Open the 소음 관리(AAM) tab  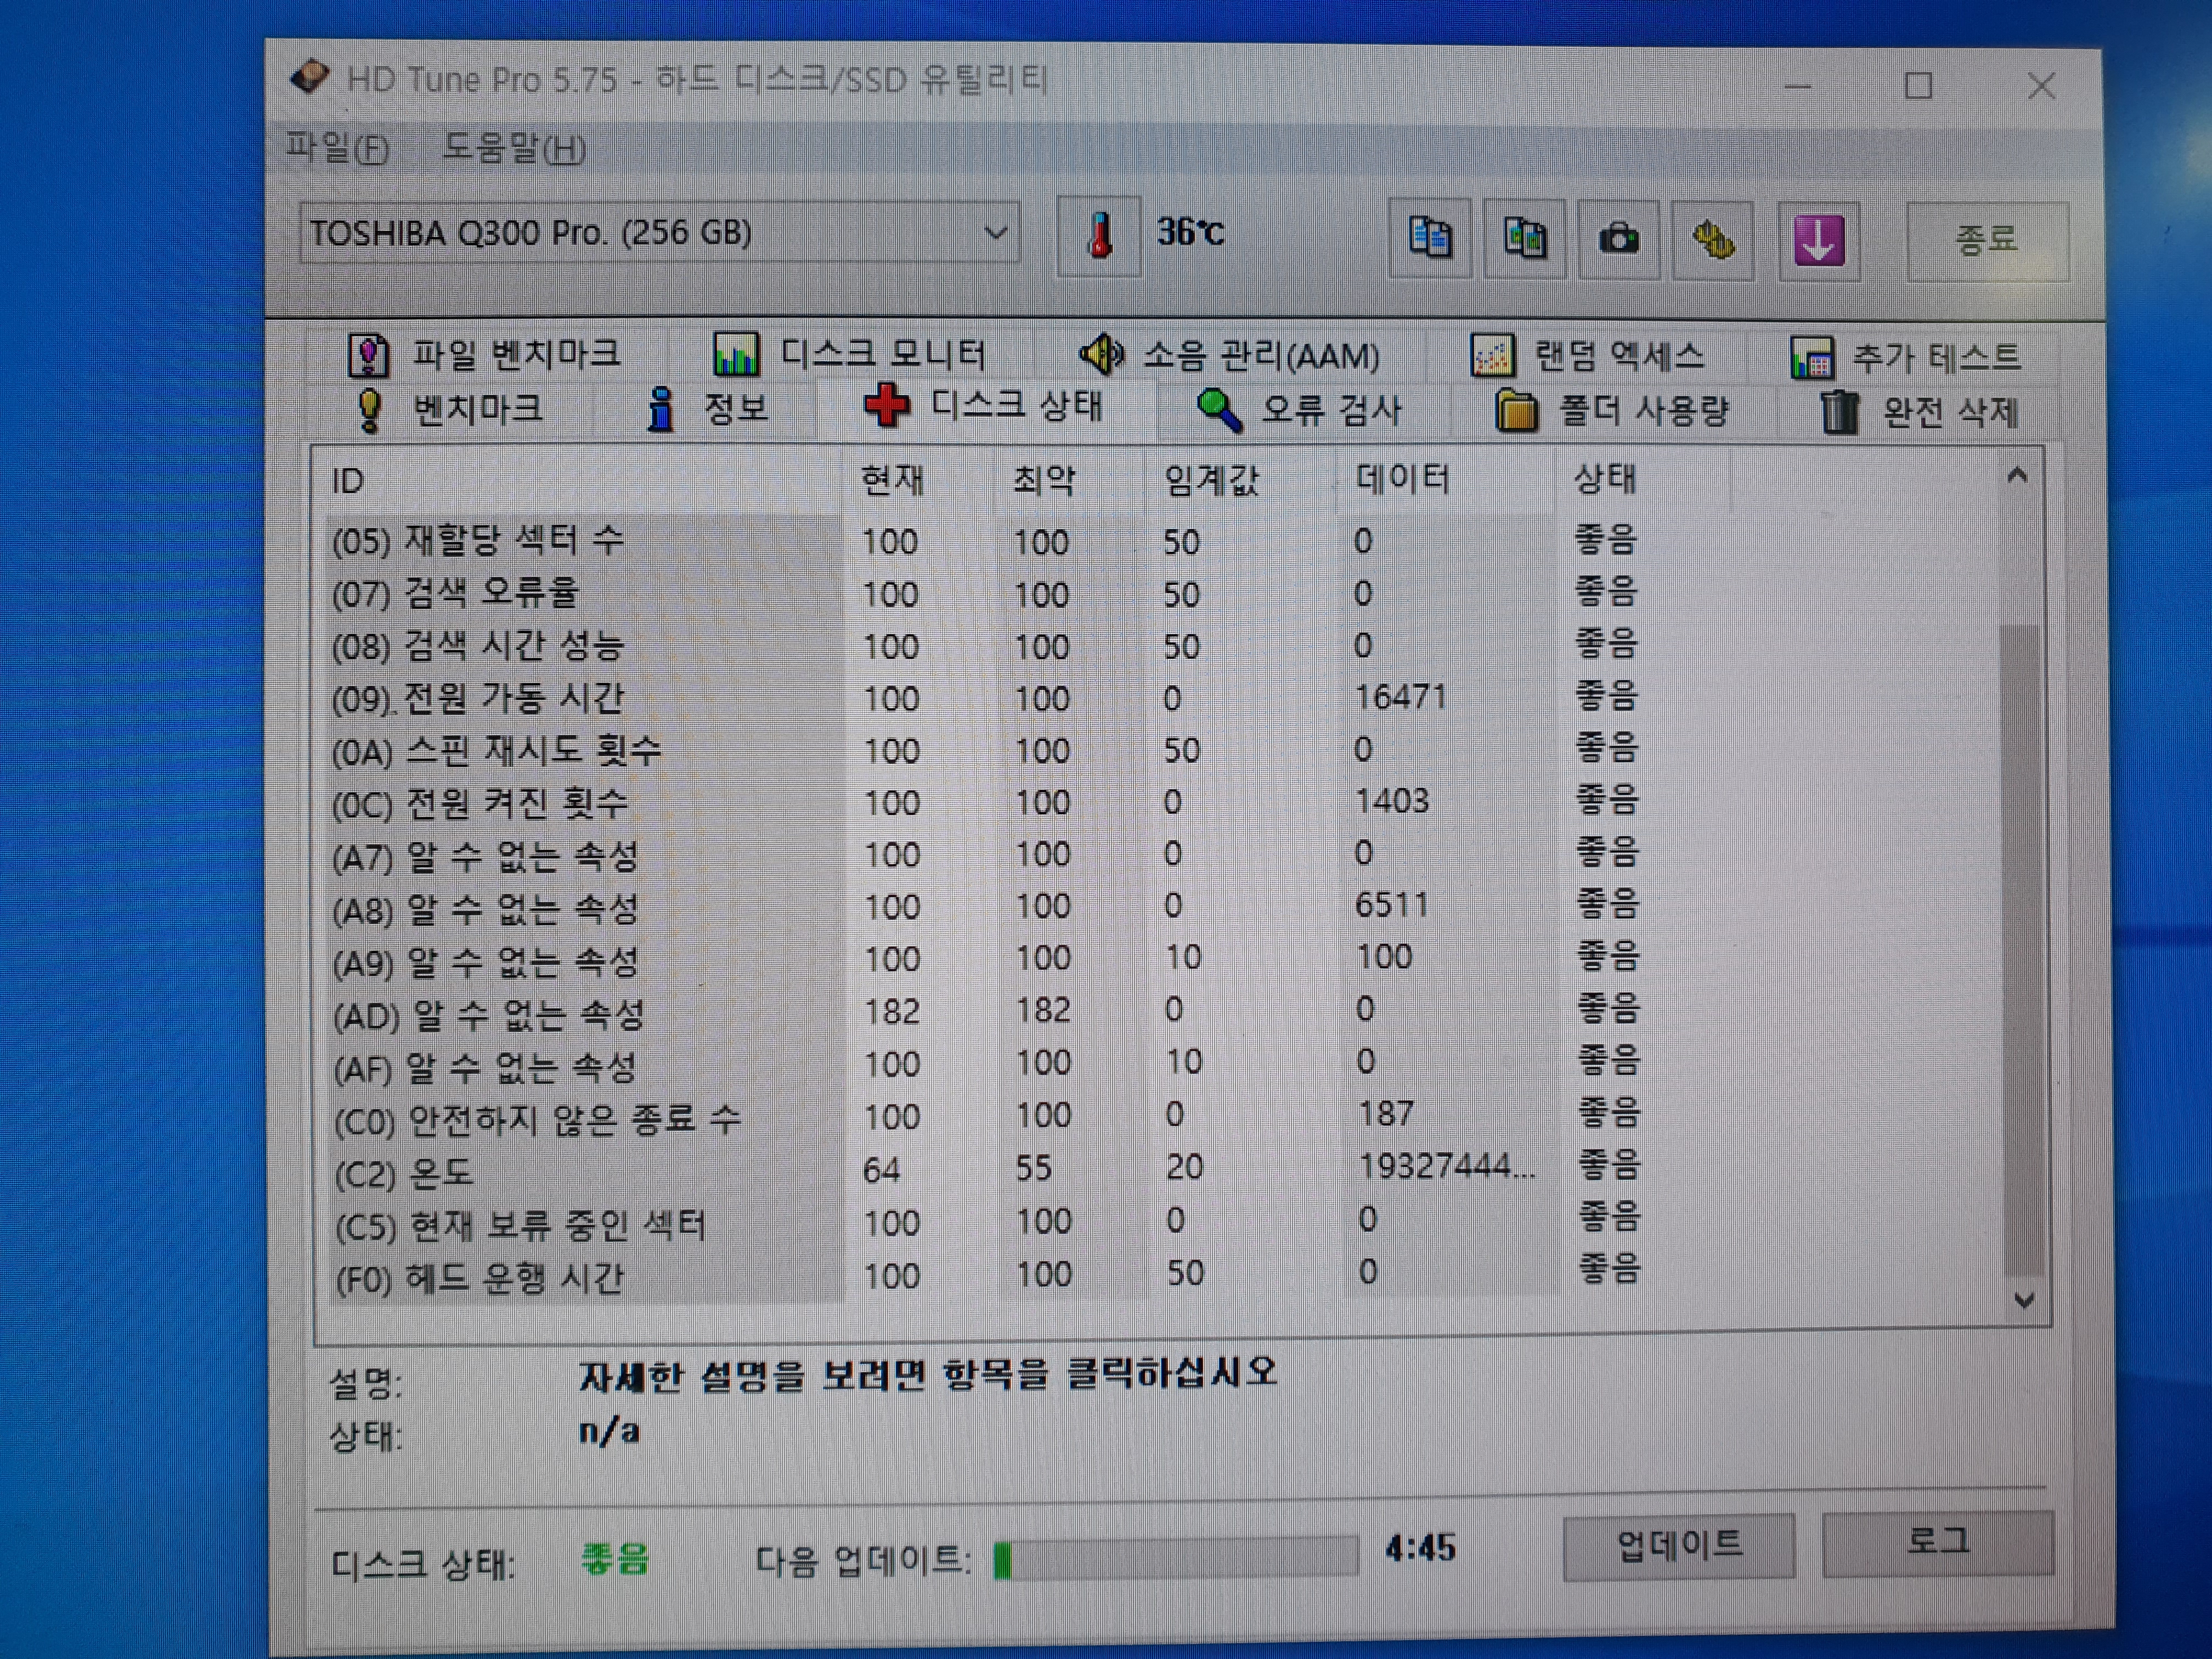[1229, 355]
